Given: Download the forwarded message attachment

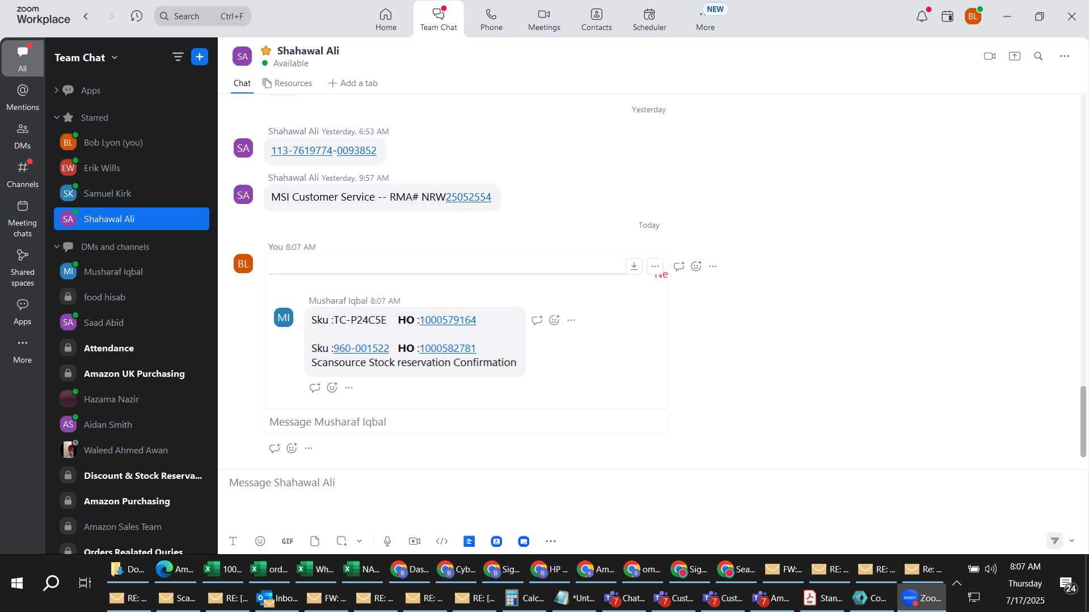Looking at the screenshot, I should pyautogui.click(x=634, y=266).
